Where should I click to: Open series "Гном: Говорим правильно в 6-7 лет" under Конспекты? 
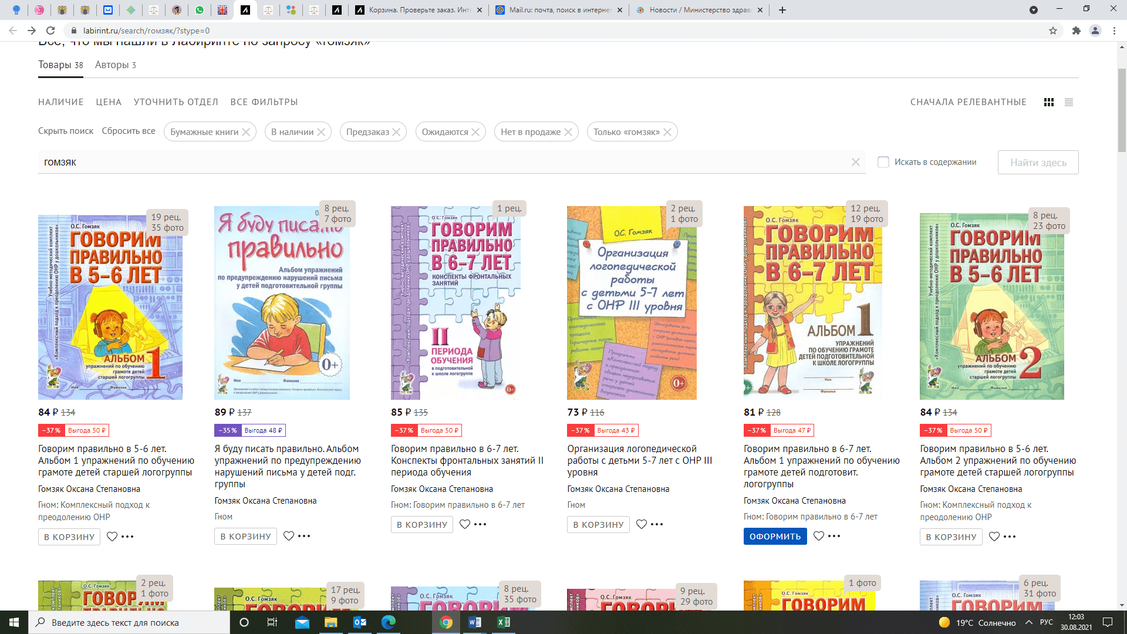[458, 505]
